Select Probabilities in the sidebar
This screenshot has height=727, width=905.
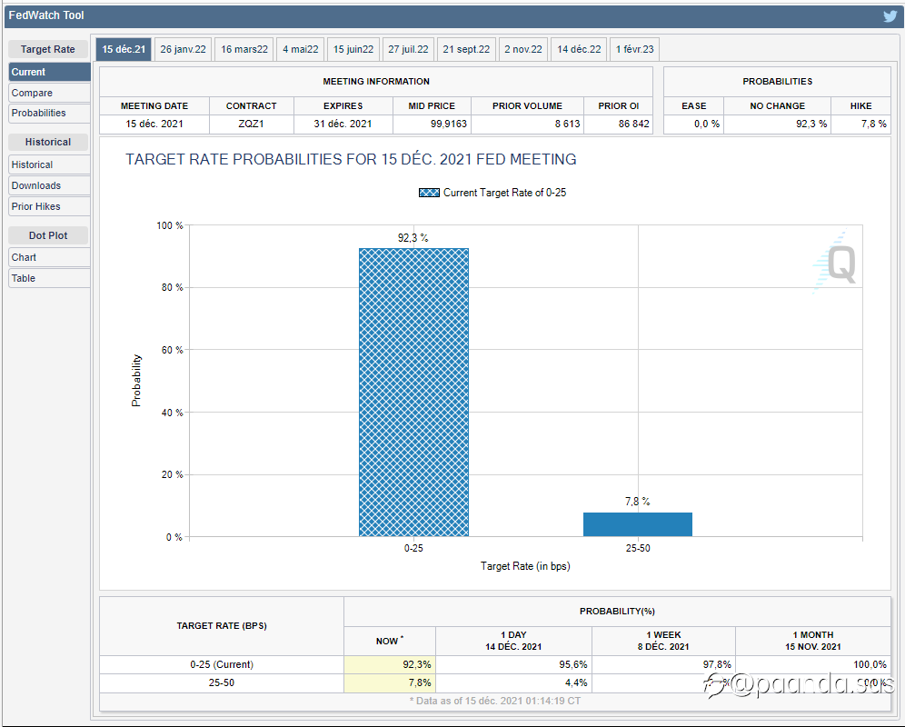click(49, 113)
